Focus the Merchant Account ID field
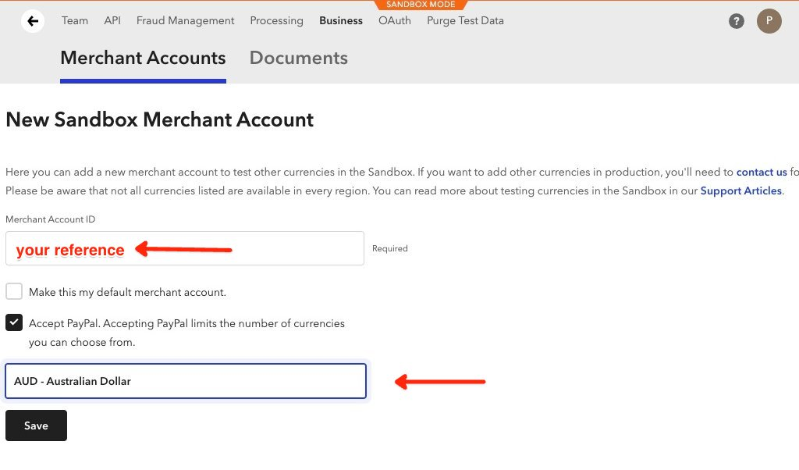 click(x=185, y=248)
